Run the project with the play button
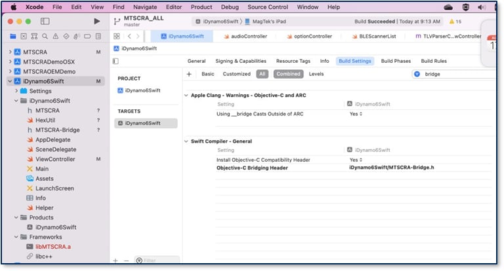This screenshot has width=504, height=271. [96, 21]
